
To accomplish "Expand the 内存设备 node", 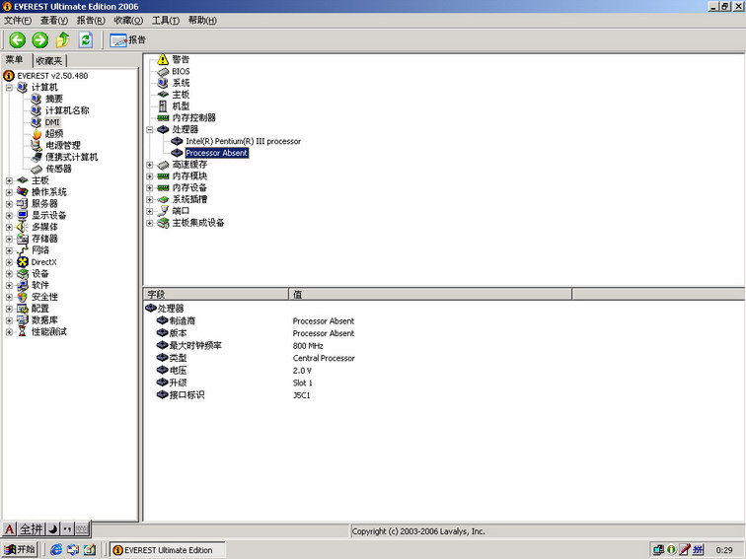I will pyautogui.click(x=150, y=187).
